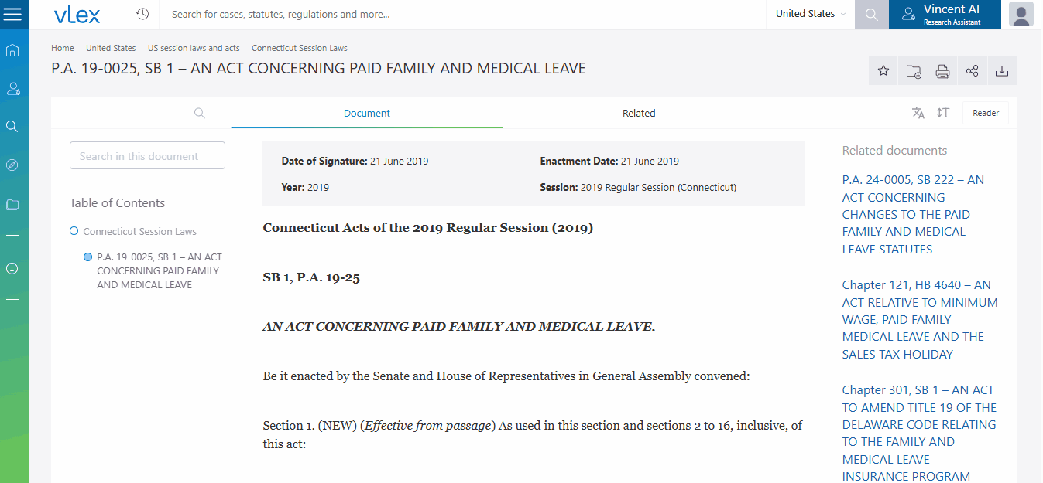This screenshot has width=1043, height=483.
Task: Add document to a folder
Action: tap(913, 71)
